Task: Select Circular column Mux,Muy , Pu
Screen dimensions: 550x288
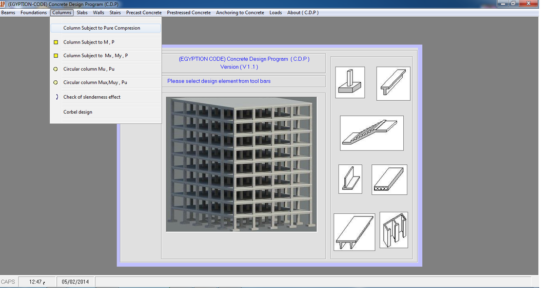Action: click(106, 82)
